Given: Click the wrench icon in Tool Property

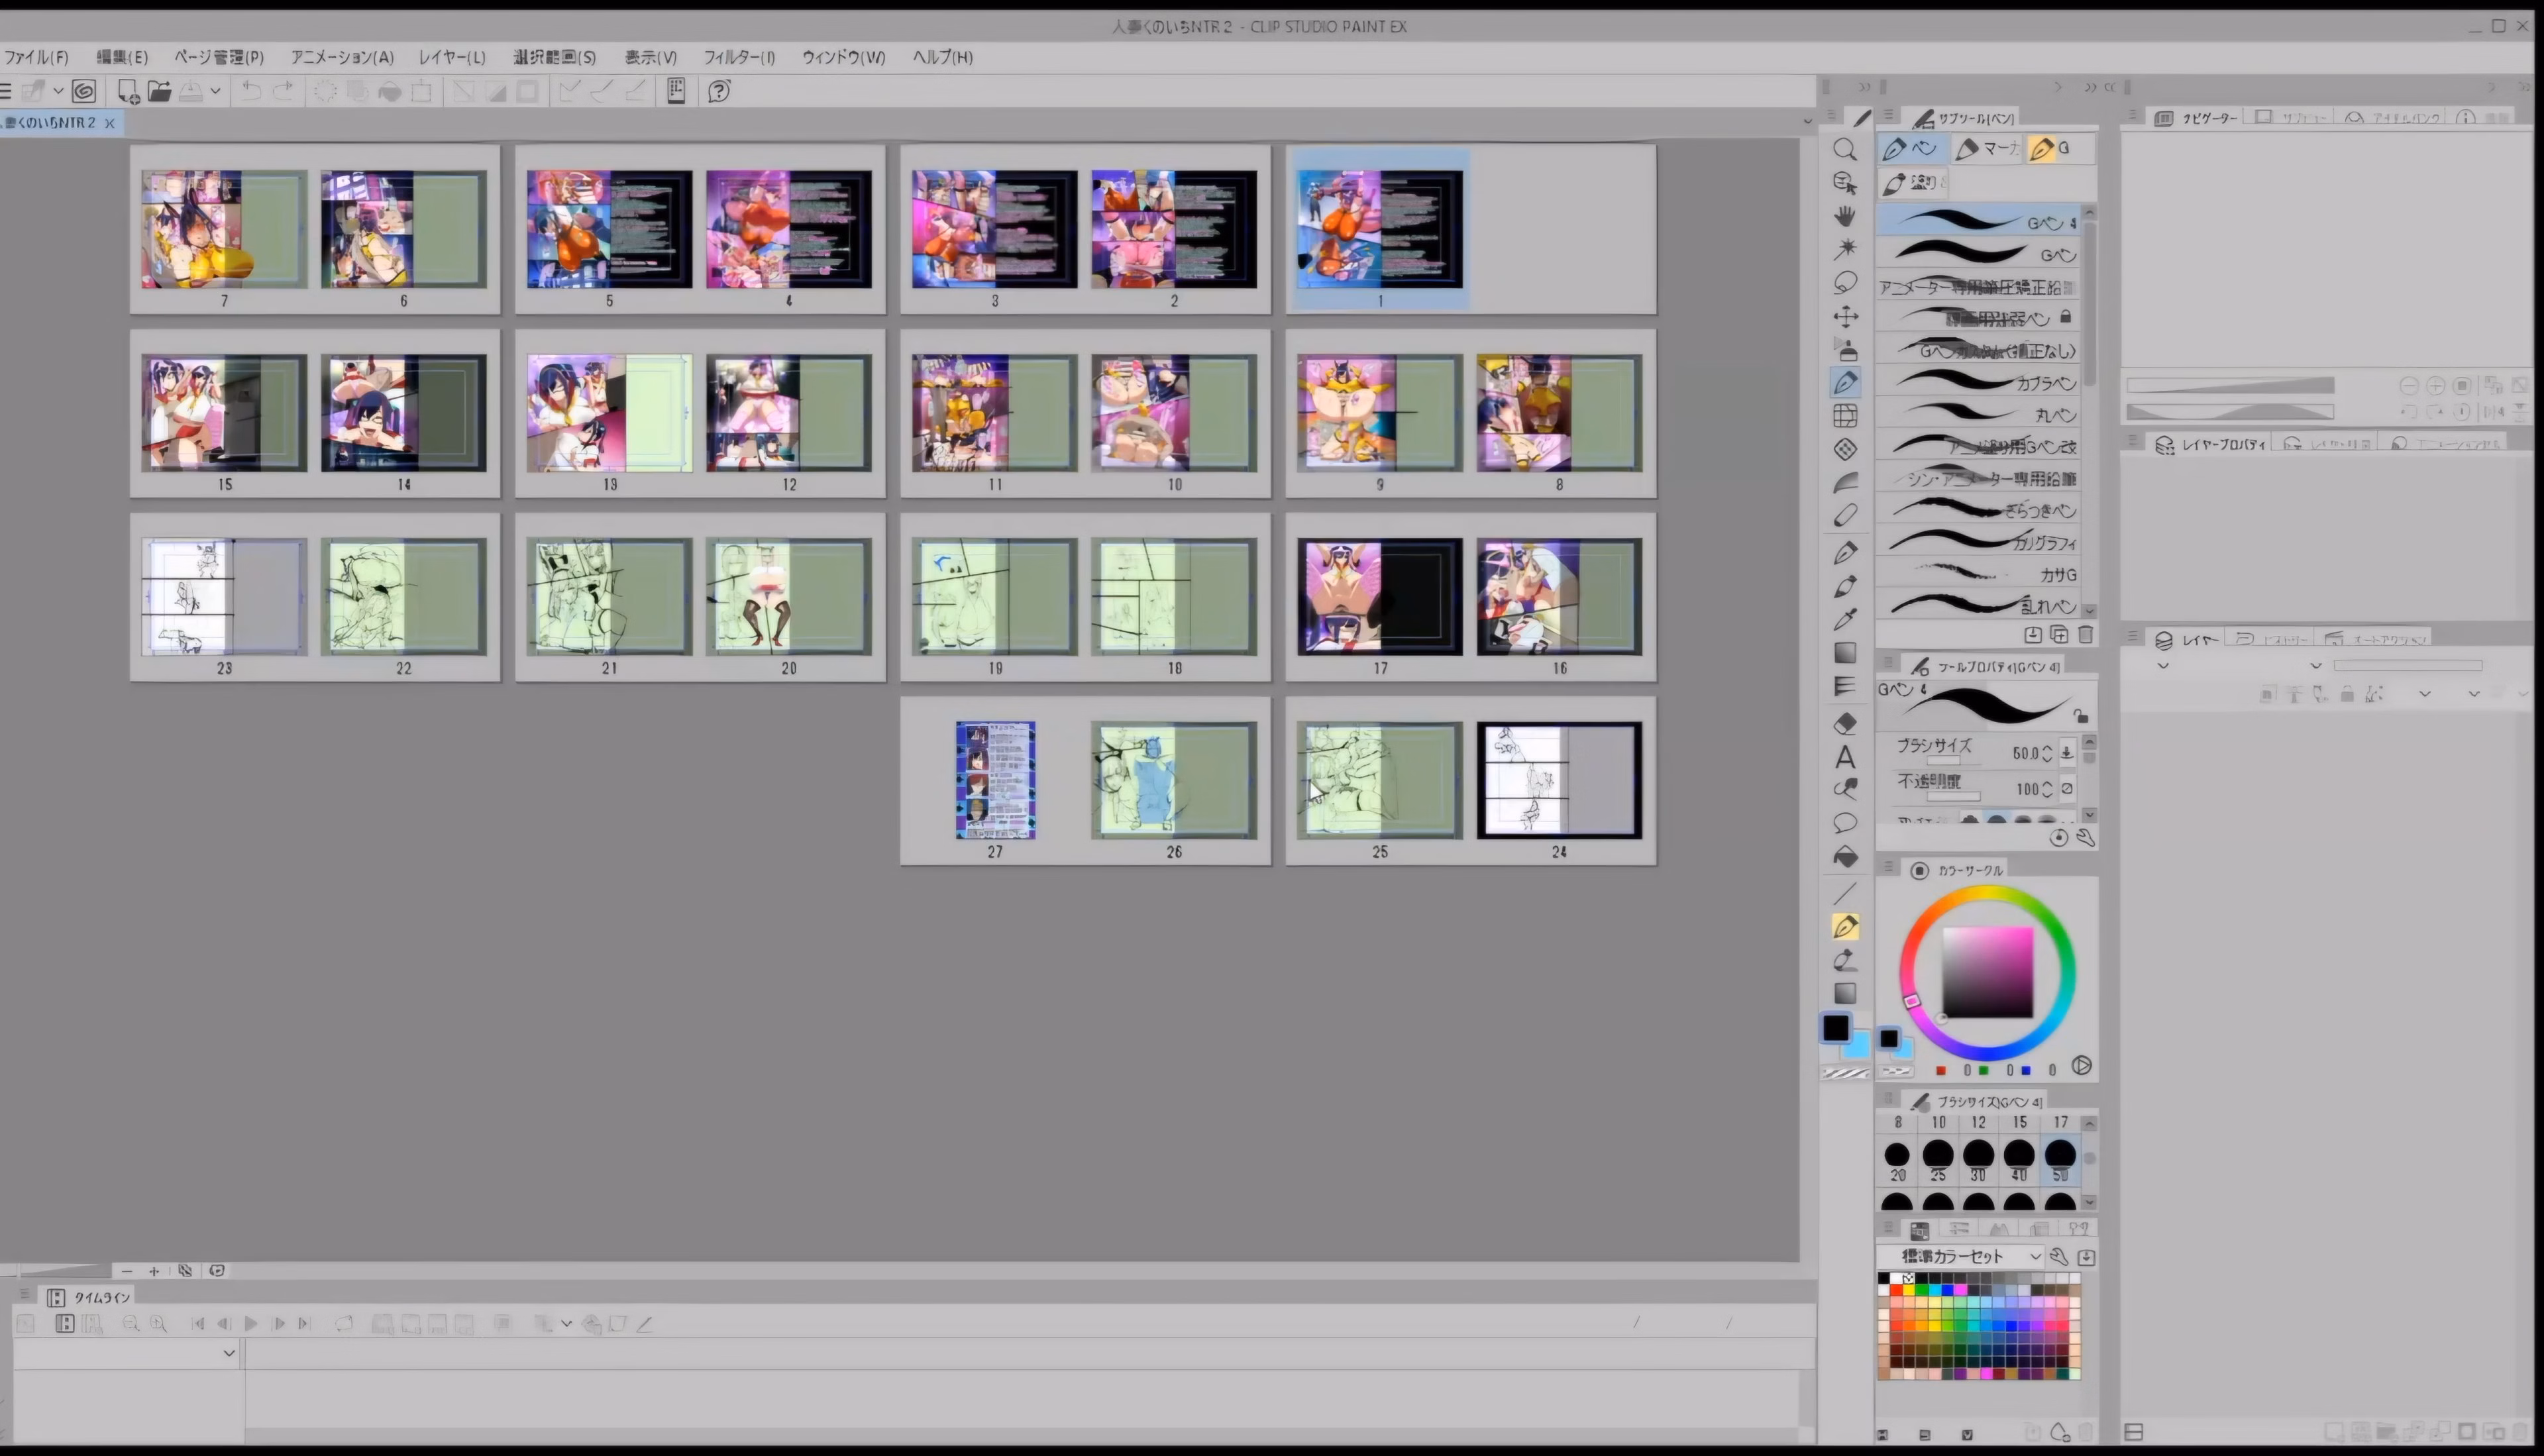Looking at the screenshot, I should pos(2085,838).
